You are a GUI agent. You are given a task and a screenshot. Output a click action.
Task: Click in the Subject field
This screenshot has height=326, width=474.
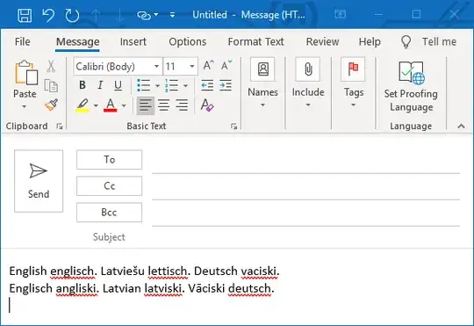(x=306, y=237)
